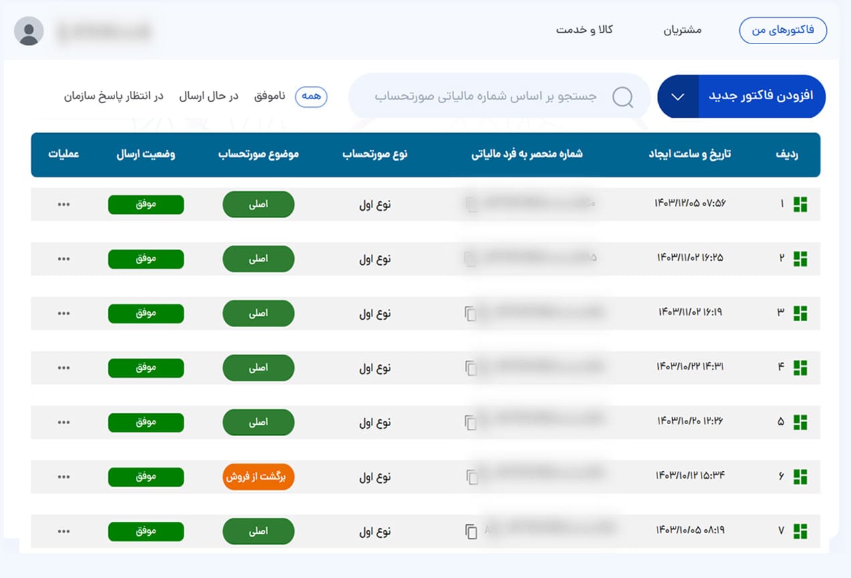Image resolution: width=851 pixels, height=578 pixels.
Task: Expand the new invoice dropdown arrow
Action: [678, 96]
